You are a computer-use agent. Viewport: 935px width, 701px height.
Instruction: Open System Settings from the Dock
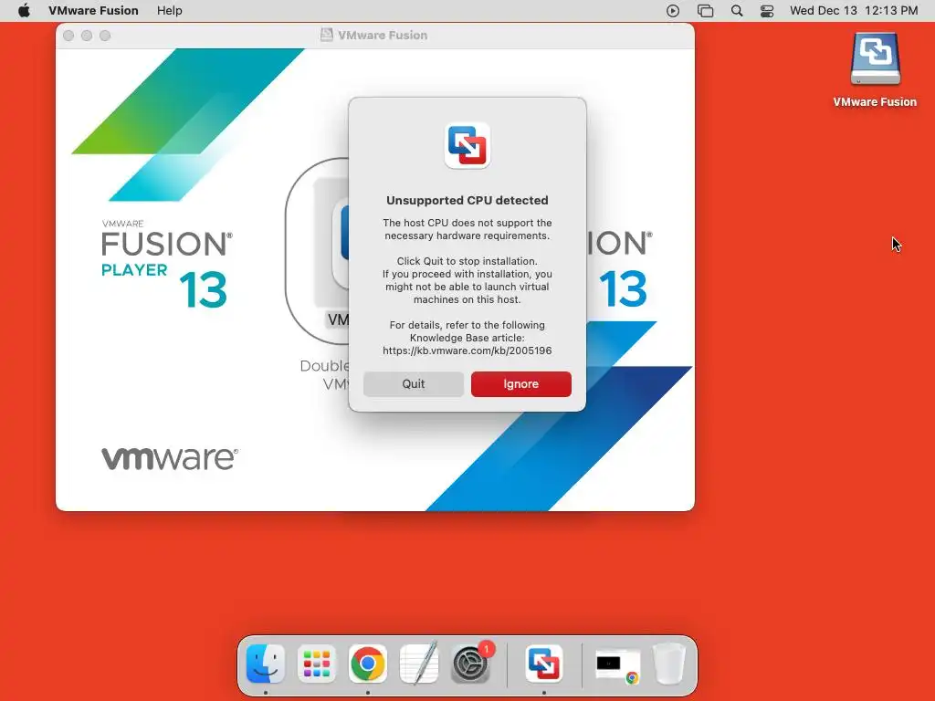click(x=470, y=664)
